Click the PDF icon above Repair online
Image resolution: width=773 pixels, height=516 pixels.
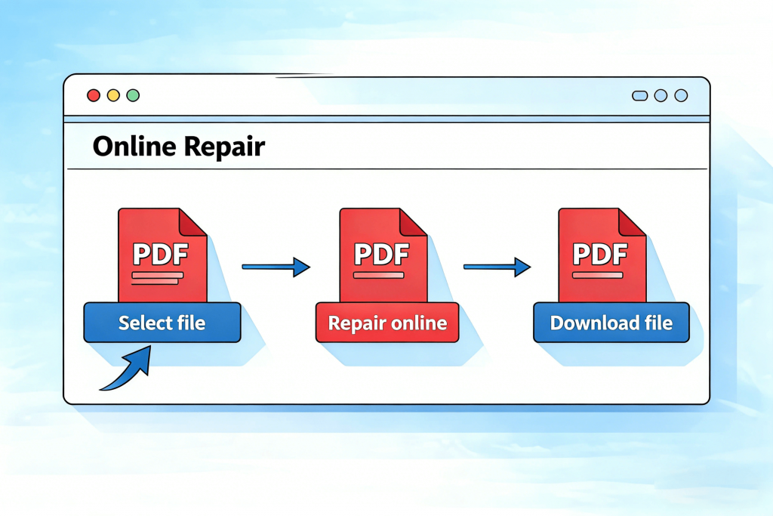tap(383, 255)
